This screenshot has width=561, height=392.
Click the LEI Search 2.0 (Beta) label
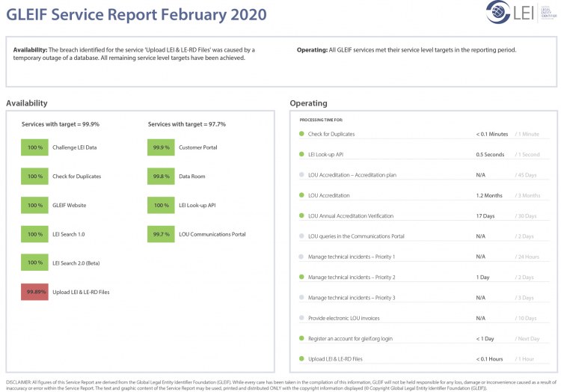click(76, 263)
